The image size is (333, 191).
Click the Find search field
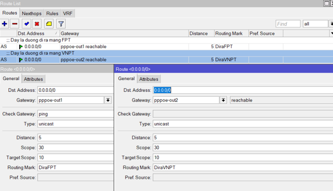tap(288, 24)
